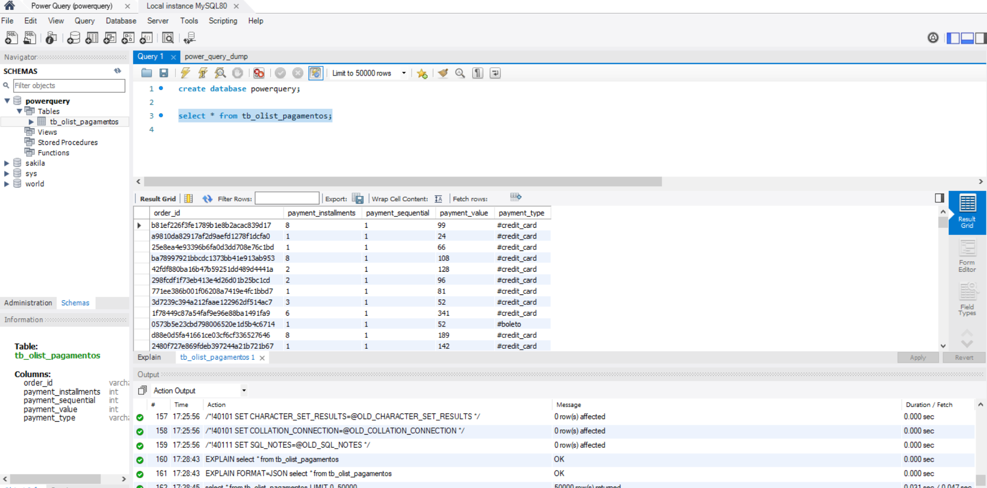Create a new schema icon
987x488 pixels.
click(74, 38)
